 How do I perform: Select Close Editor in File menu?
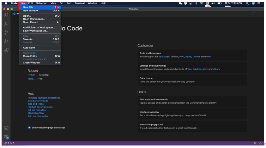pos(40,56)
